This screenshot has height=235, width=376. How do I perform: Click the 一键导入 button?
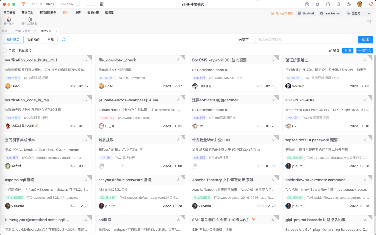click(x=365, y=50)
